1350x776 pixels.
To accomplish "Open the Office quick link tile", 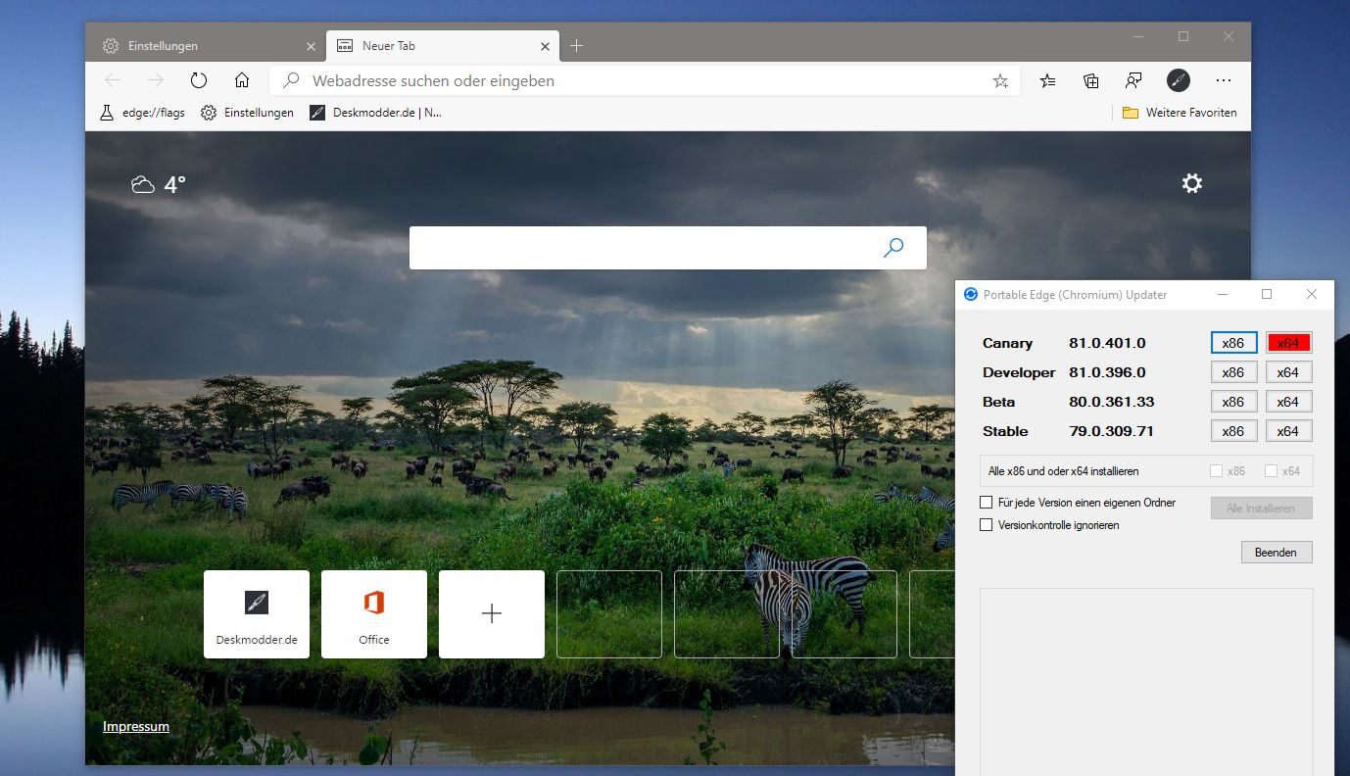I will (x=374, y=614).
